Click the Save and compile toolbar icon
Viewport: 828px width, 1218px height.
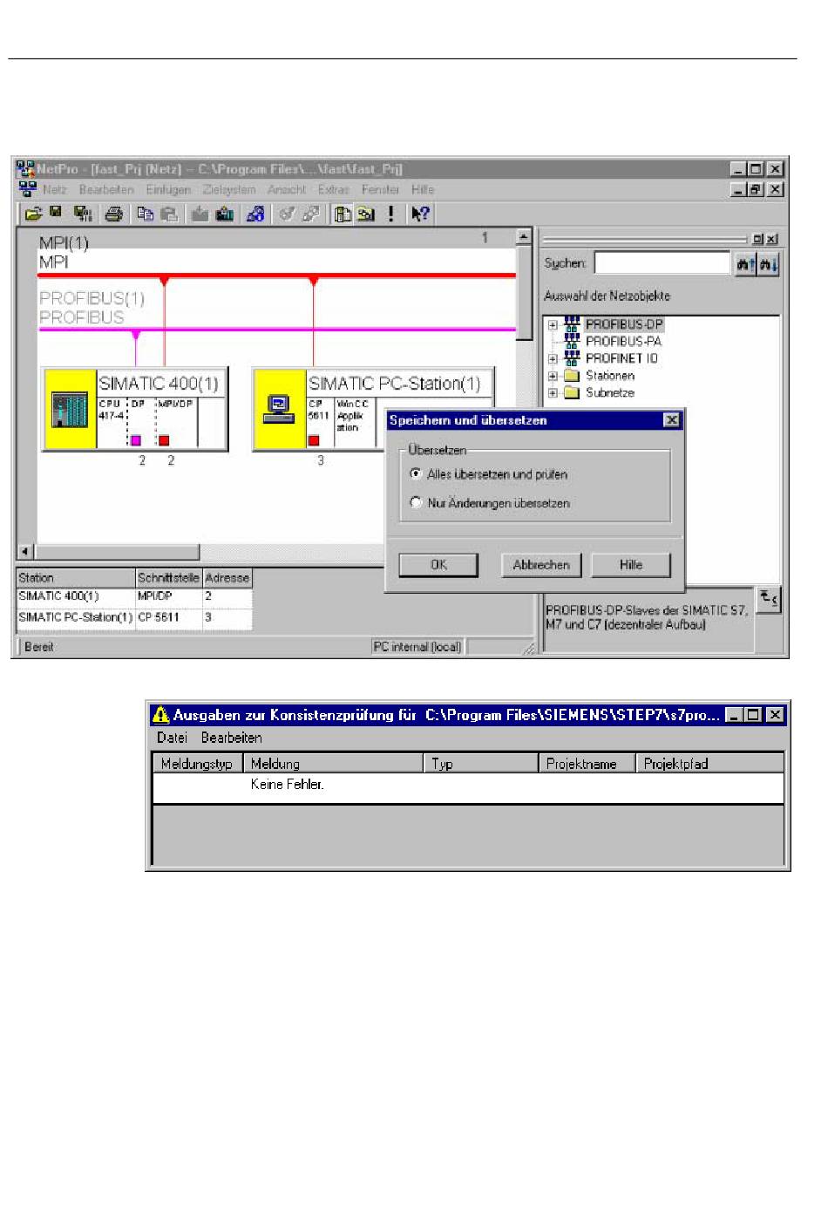point(83,214)
